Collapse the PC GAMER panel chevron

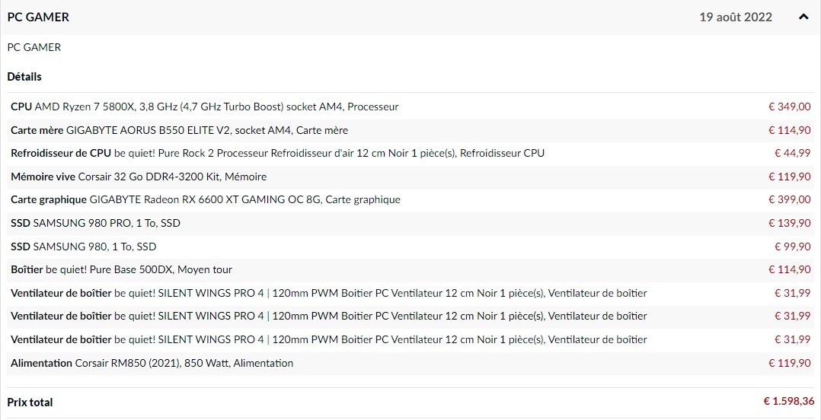click(803, 17)
